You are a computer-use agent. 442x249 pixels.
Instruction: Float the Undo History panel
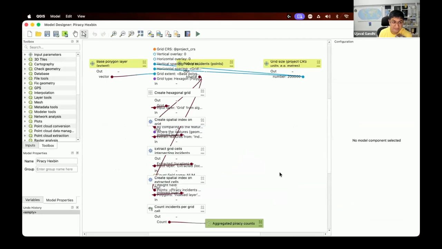pyautogui.click(x=72, y=207)
